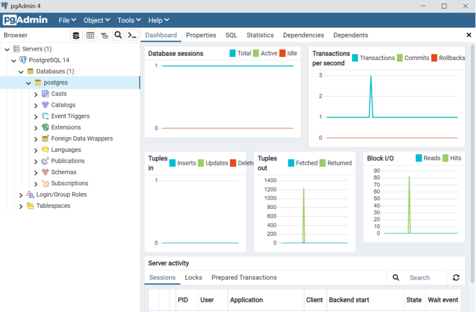
Task: Click the Foreign Data Wrappers icon
Action: (45, 138)
